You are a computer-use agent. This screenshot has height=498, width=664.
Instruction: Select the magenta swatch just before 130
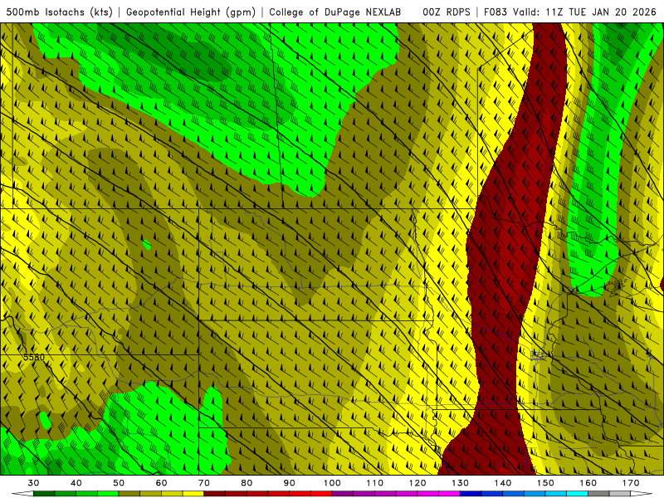click(449, 494)
